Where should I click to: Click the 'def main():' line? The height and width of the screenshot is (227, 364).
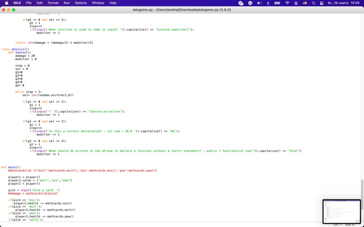11,167
